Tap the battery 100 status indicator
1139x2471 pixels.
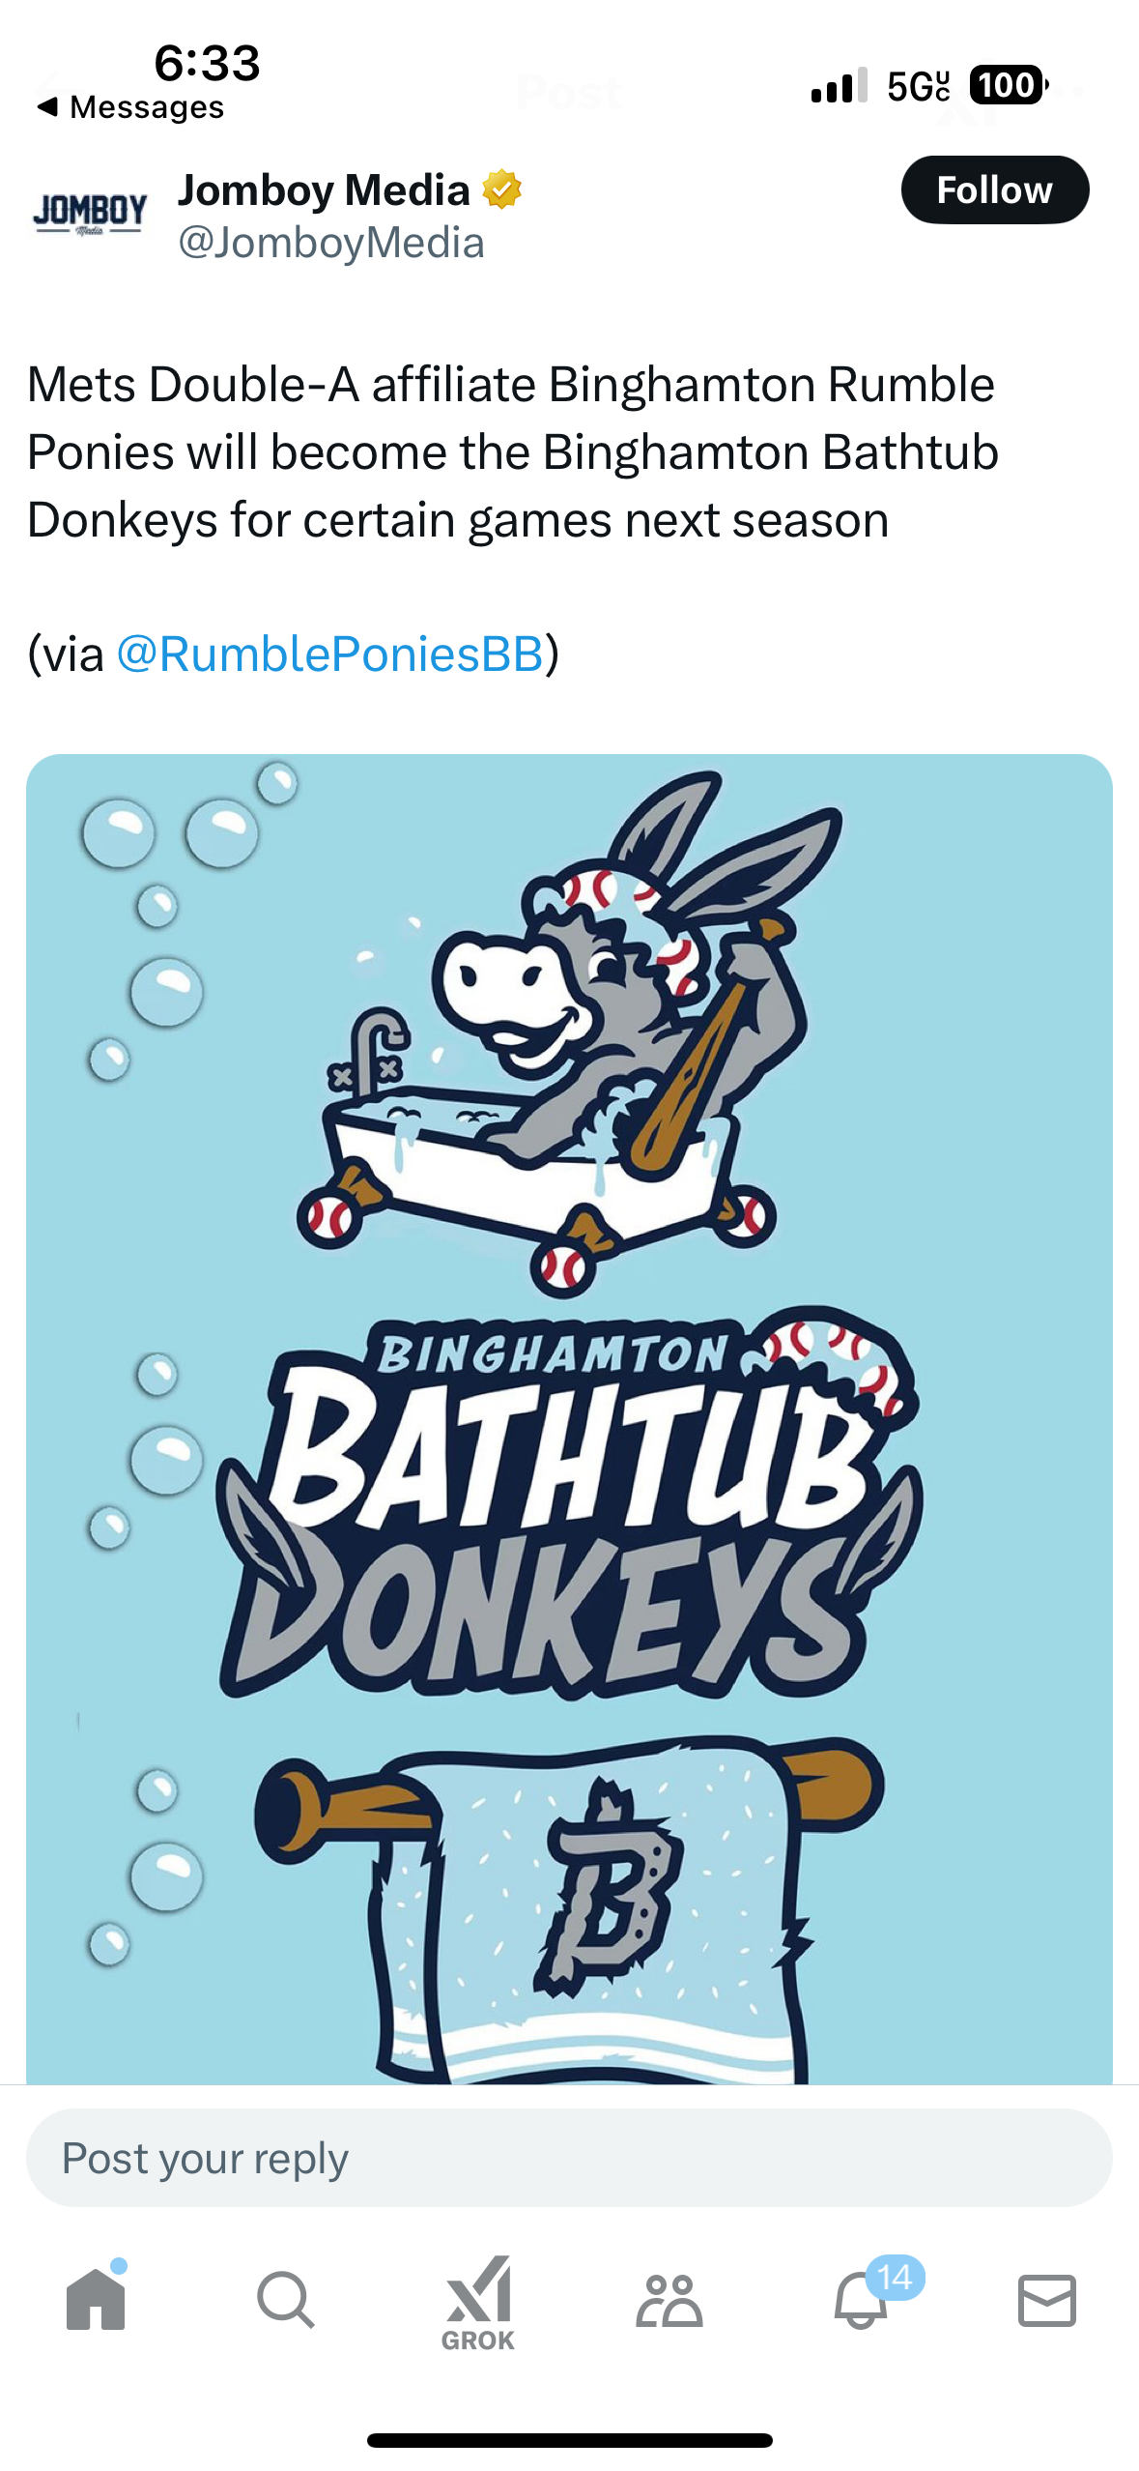point(1008,85)
